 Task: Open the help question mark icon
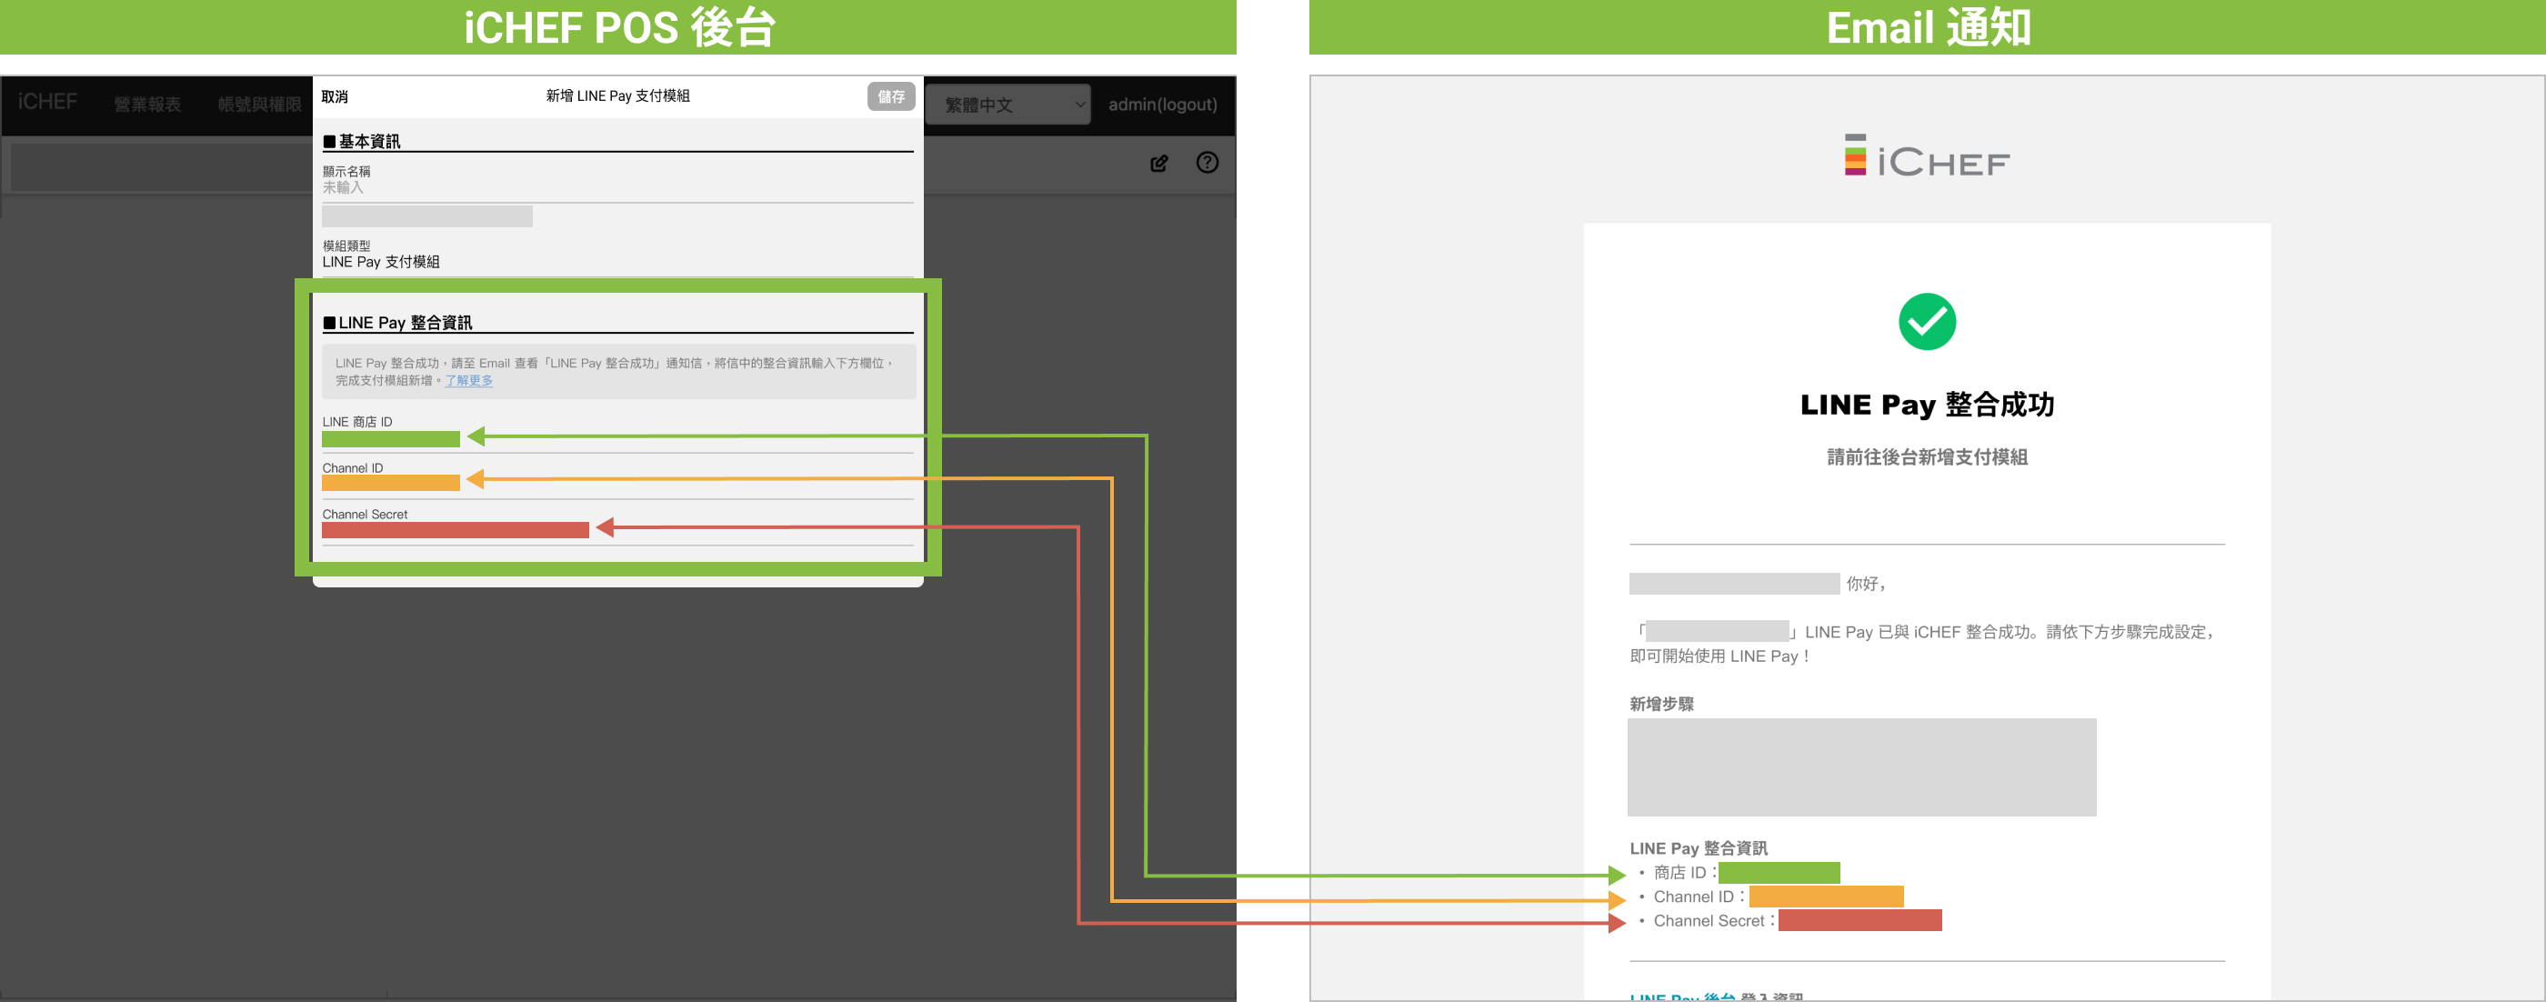pyautogui.click(x=1207, y=163)
